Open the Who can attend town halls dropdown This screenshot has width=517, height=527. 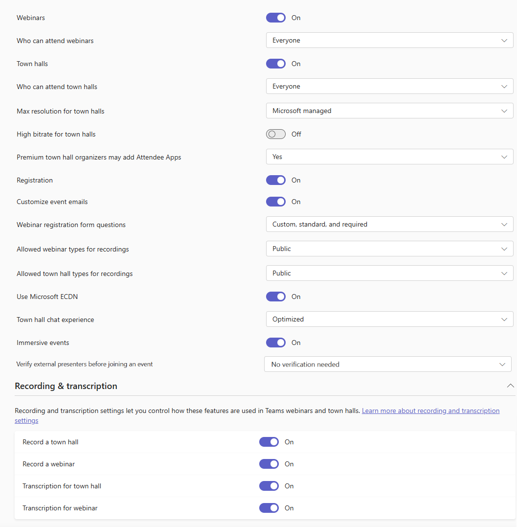(390, 87)
